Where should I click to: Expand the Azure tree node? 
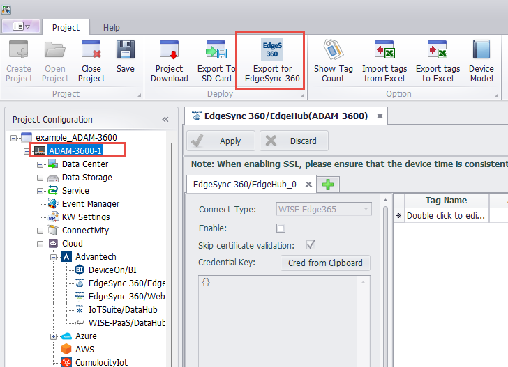(x=53, y=336)
